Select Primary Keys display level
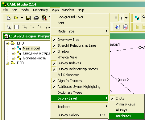Image resolution: width=145 pixels, height=120 pixels. (126, 104)
